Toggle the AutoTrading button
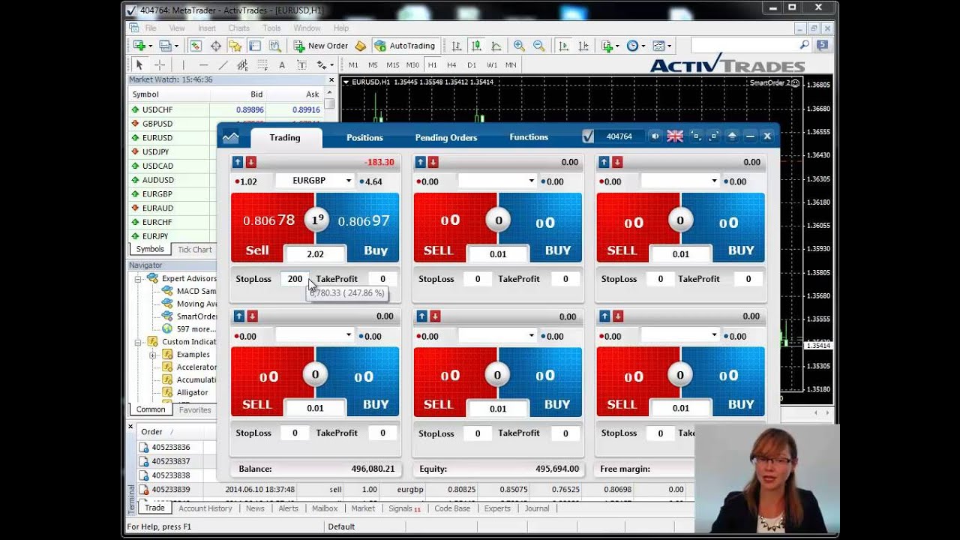 point(405,46)
